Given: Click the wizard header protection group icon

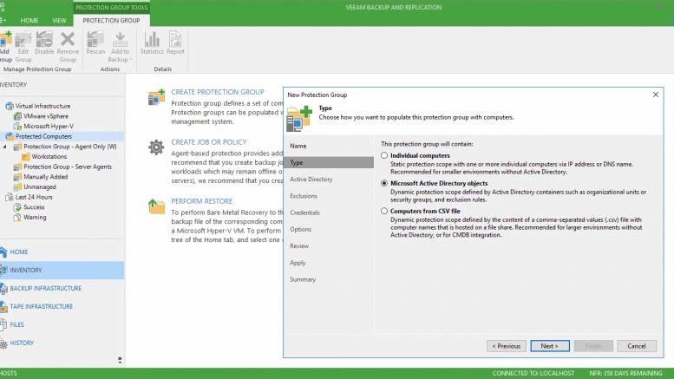Looking at the screenshot, I should [x=299, y=118].
